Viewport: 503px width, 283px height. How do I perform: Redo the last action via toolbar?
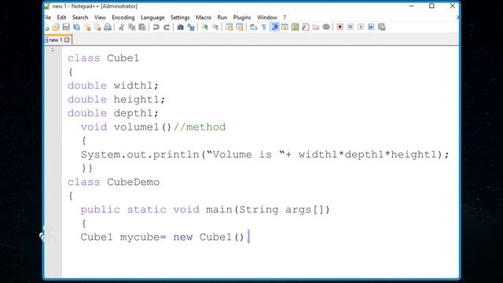tap(167, 28)
